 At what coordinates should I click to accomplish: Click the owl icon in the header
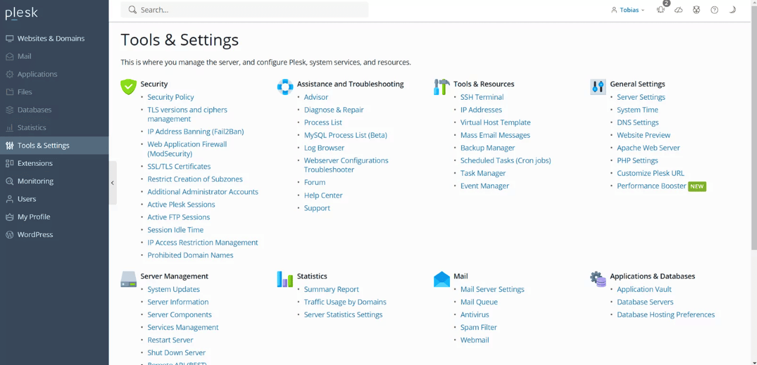697,10
